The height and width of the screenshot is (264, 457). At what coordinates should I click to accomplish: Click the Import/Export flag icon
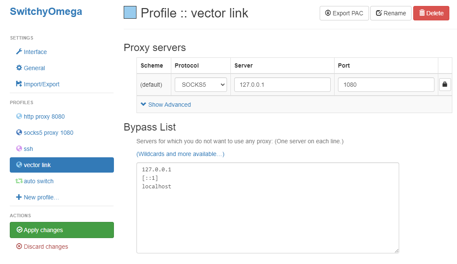click(19, 84)
